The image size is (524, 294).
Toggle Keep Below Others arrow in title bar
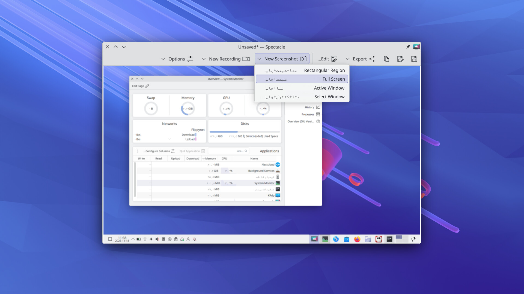point(124,47)
